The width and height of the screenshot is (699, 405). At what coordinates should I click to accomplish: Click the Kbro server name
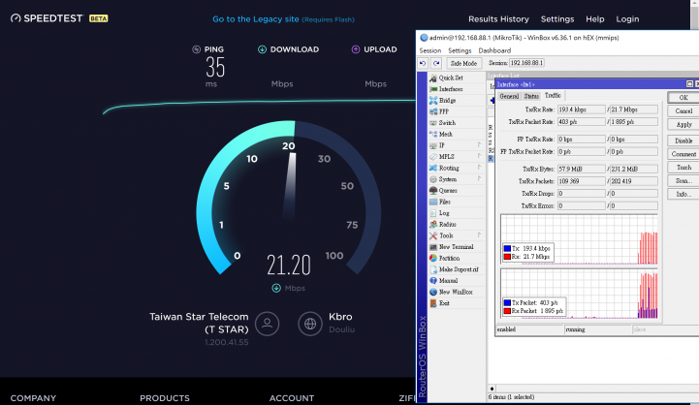340,317
